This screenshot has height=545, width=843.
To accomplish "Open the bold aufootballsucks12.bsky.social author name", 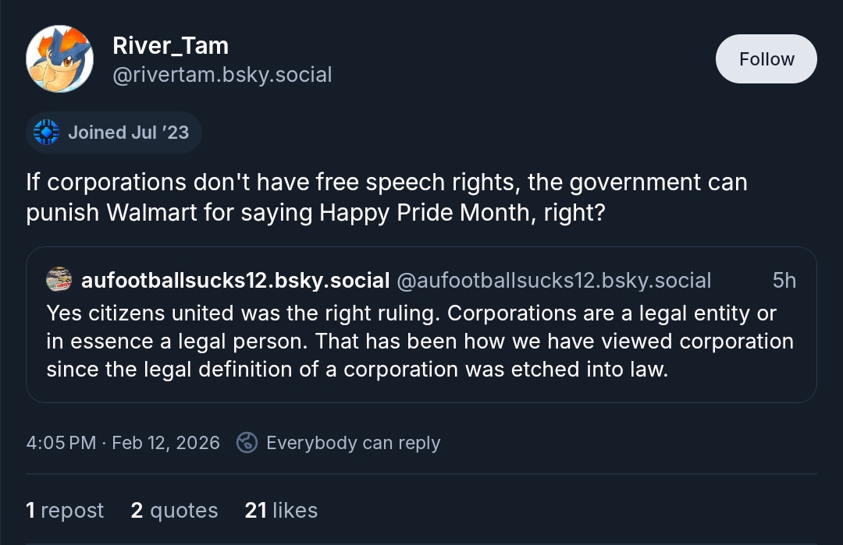I will click(x=235, y=280).
